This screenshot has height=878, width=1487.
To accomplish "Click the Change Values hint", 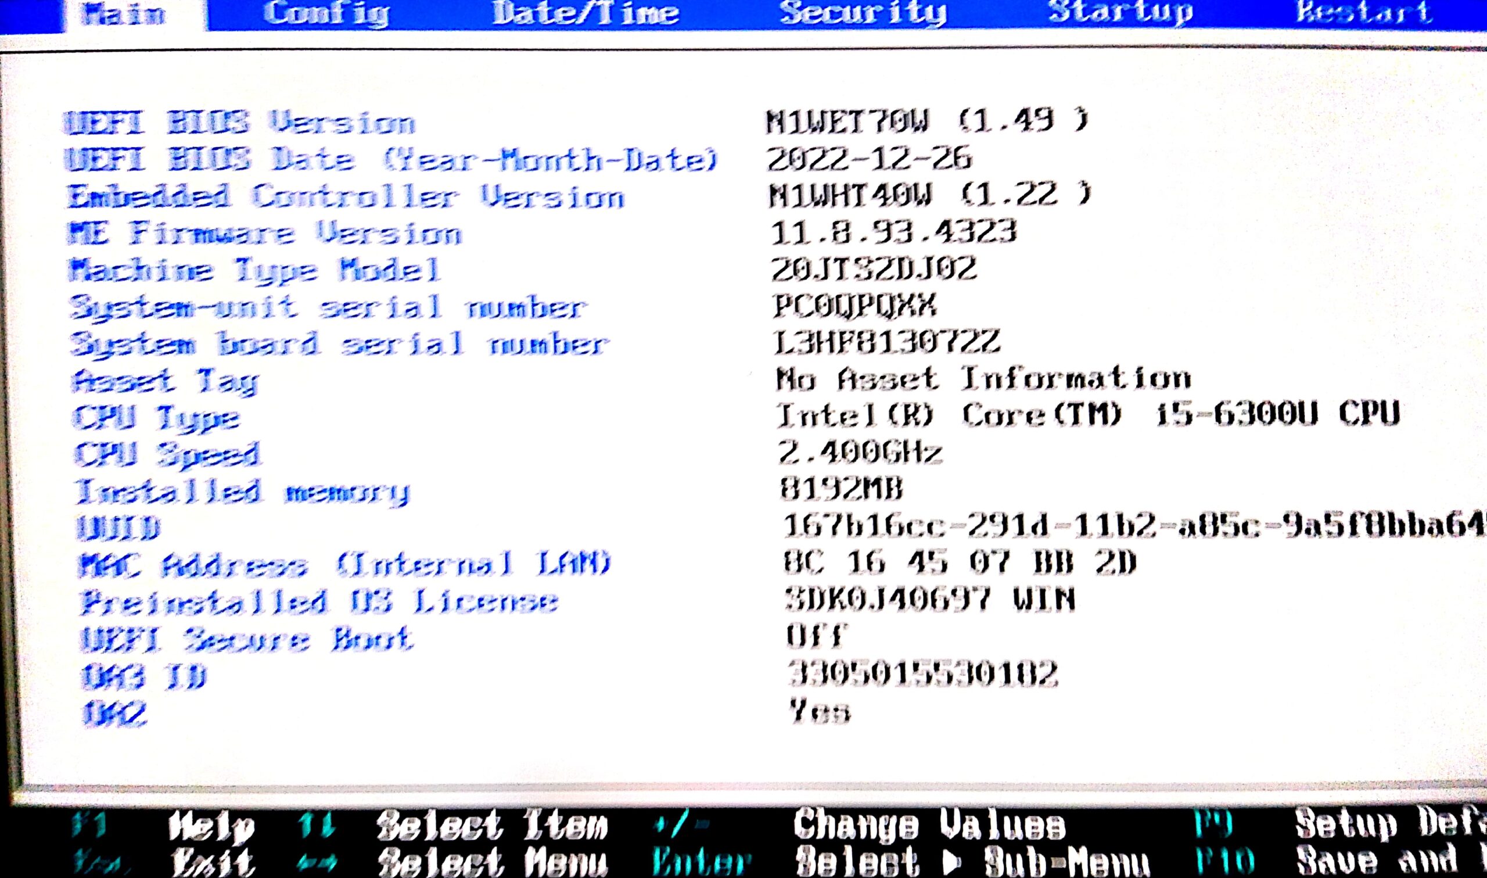I will tap(929, 824).
